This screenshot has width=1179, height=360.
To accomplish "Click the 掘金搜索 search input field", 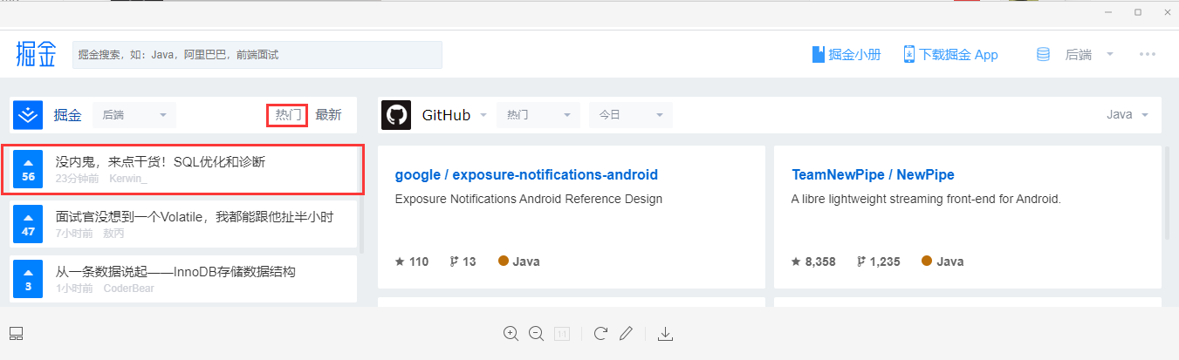I will (x=257, y=54).
